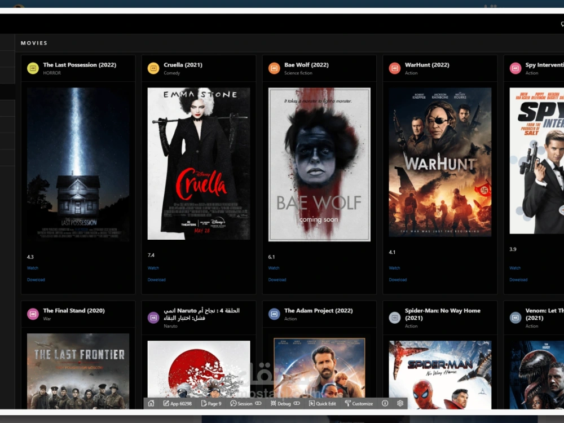This screenshot has width=564, height=423.
Task: Toggle the switch next to Session
Action: (258, 403)
